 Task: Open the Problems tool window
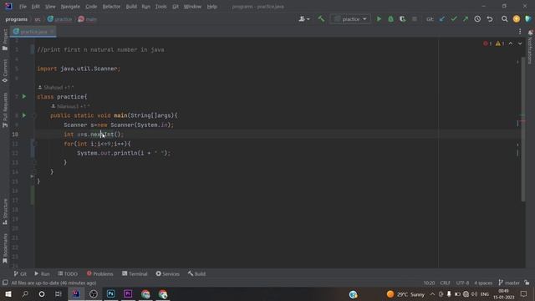(99, 273)
